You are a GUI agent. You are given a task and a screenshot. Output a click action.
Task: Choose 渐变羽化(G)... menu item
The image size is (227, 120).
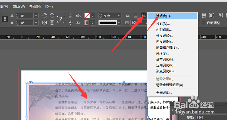tap(172, 71)
